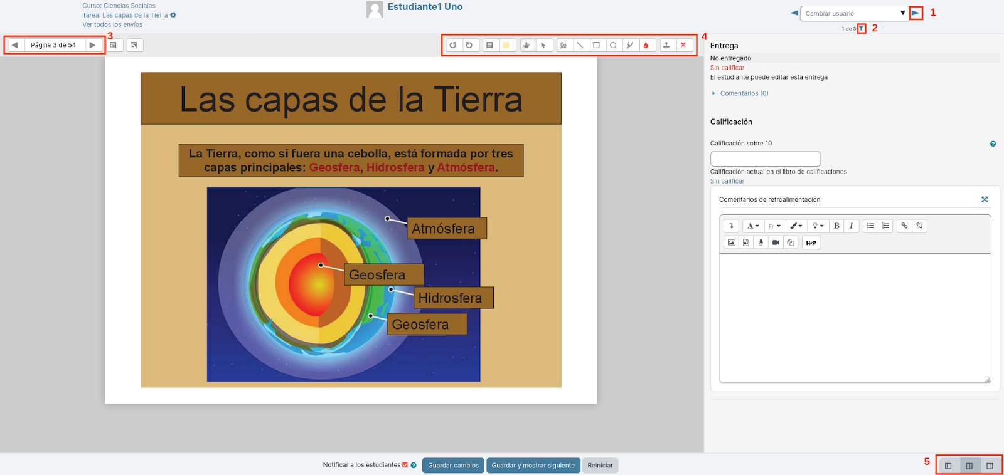Open the user filter options
The image size is (1004, 475).
[x=862, y=28]
